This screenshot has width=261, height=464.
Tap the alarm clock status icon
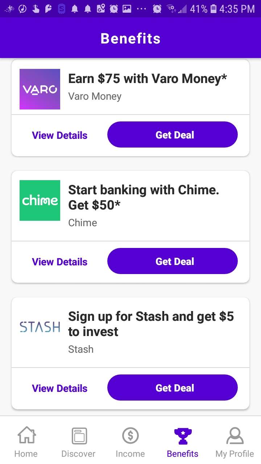point(157,9)
